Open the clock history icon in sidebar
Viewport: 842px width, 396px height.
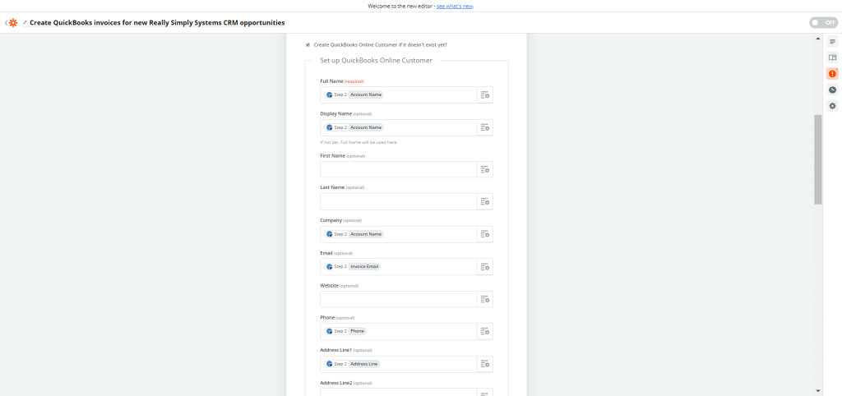tap(832, 90)
